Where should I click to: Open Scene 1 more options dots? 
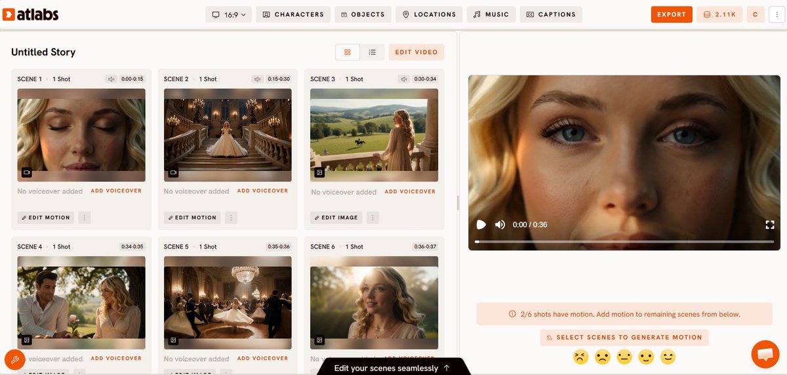click(85, 218)
